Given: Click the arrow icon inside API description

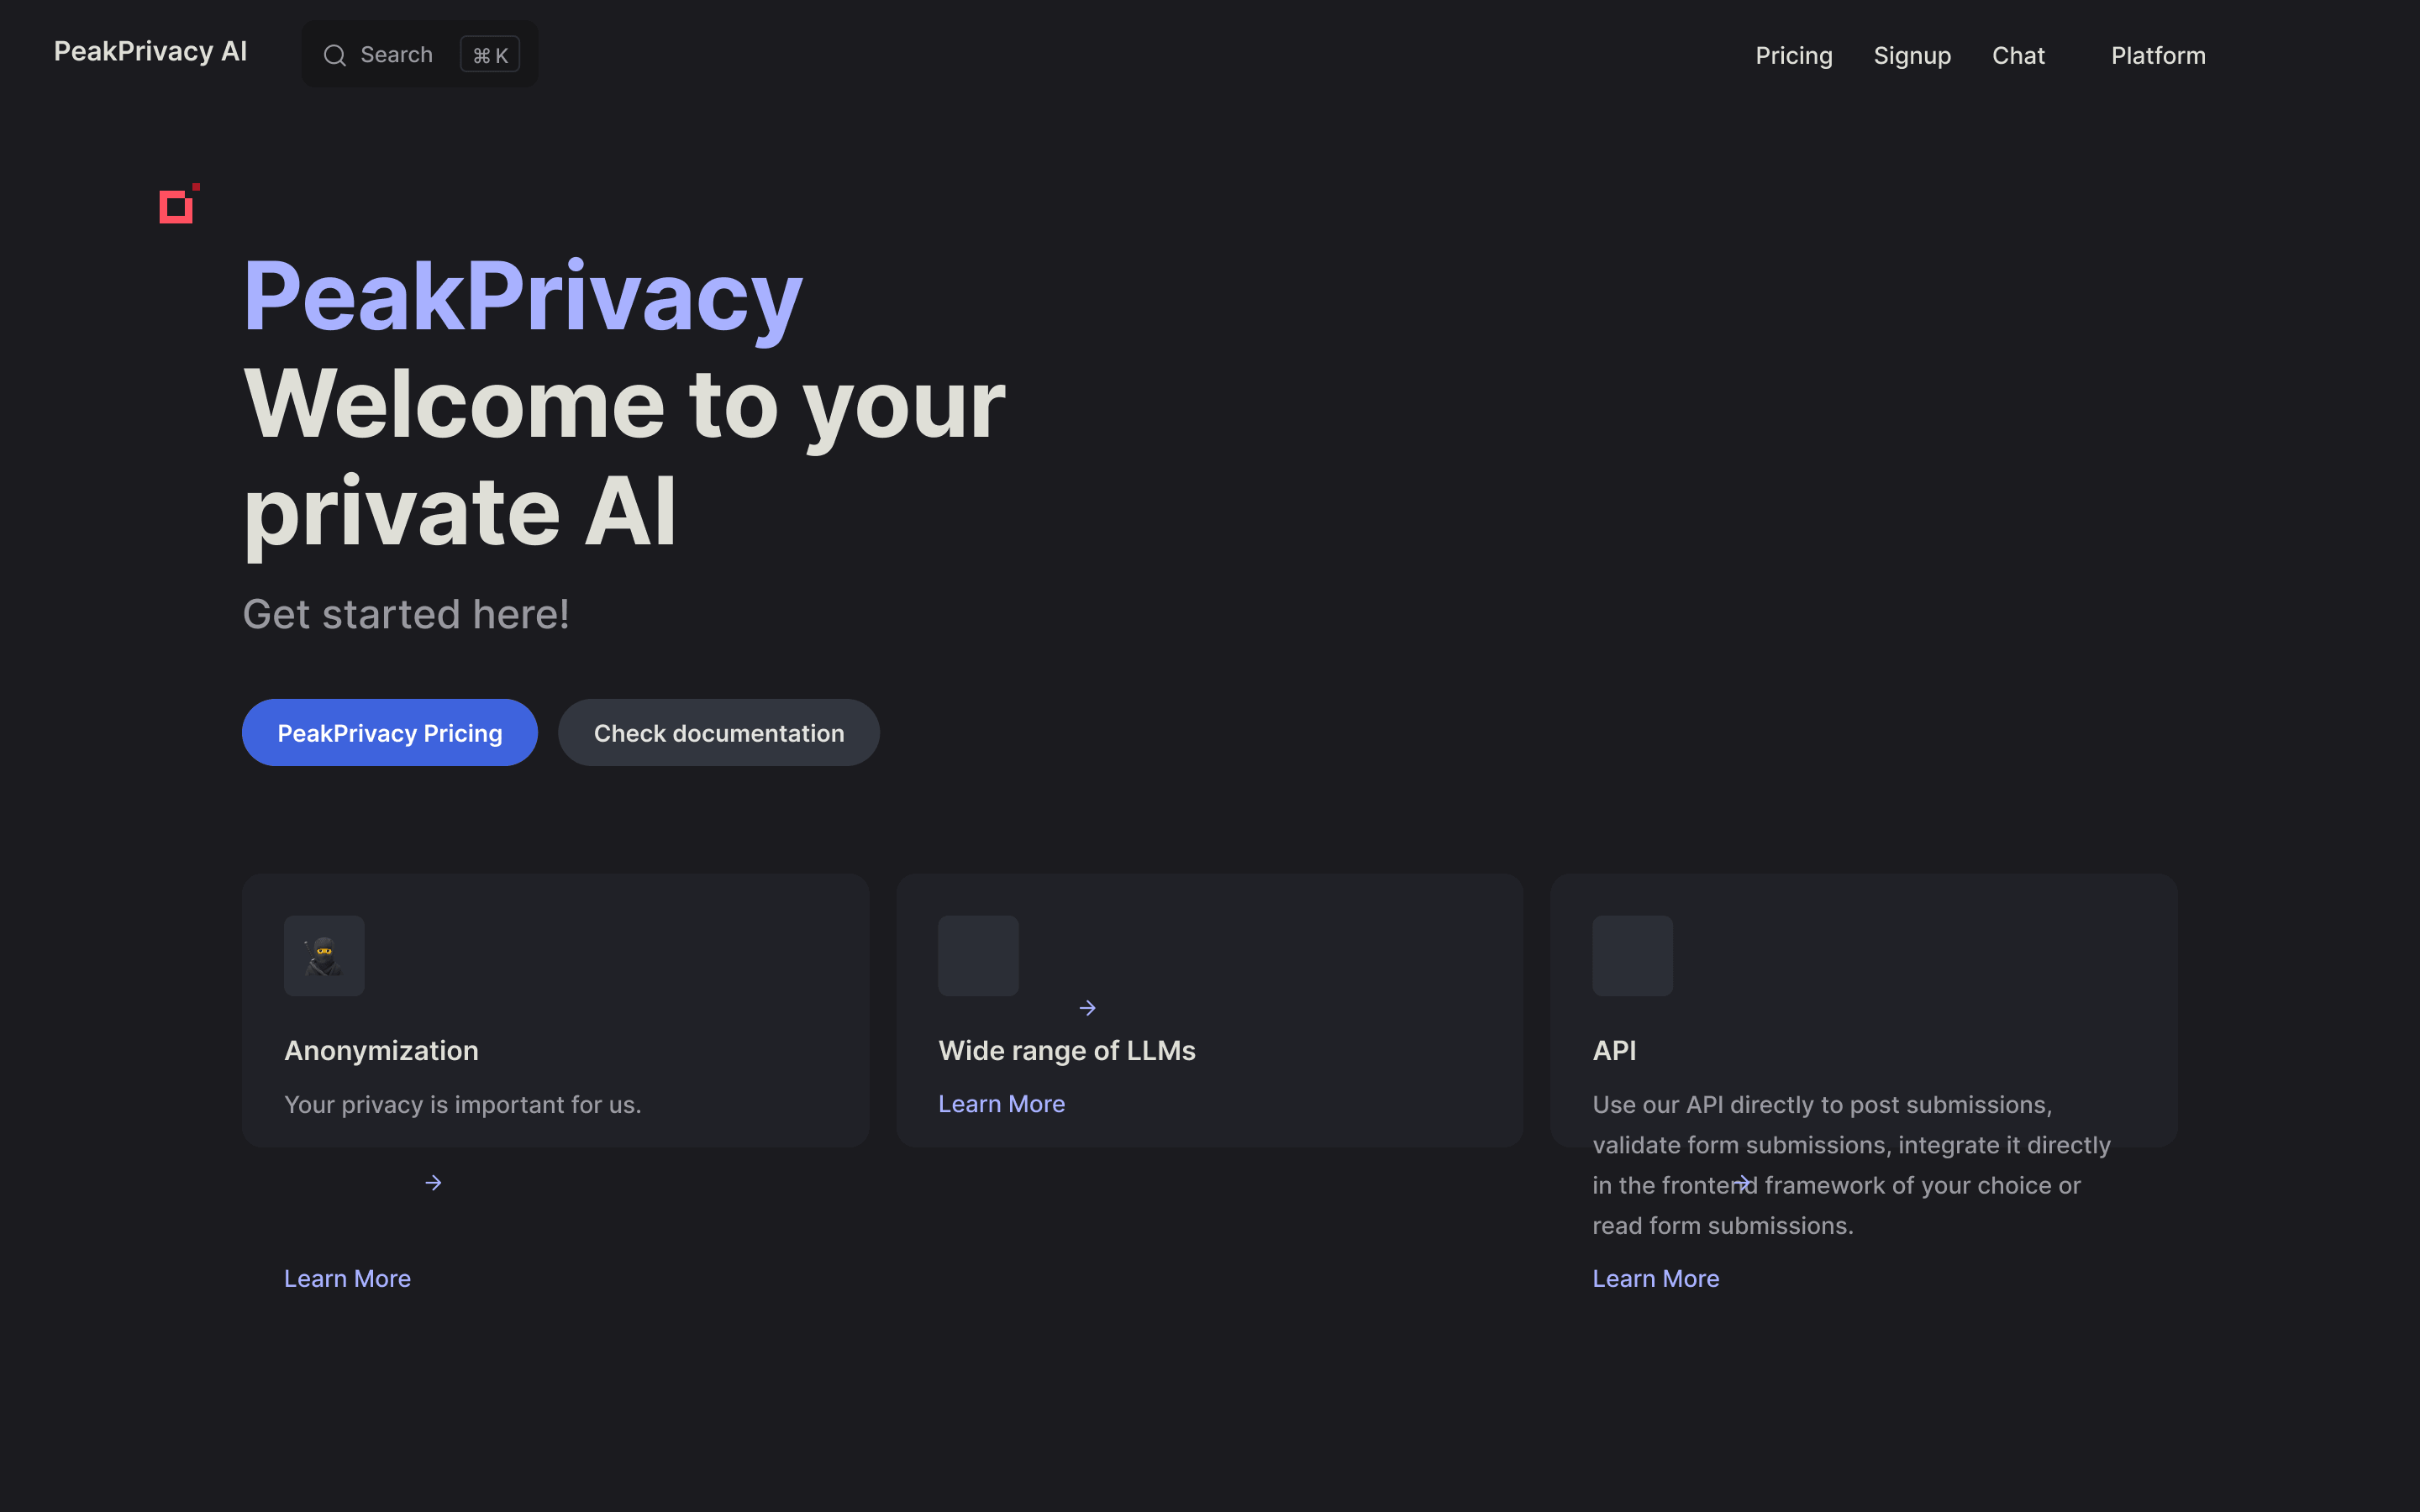Looking at the screenshot, I should pyautogui.click(x=1742, y=1183).
